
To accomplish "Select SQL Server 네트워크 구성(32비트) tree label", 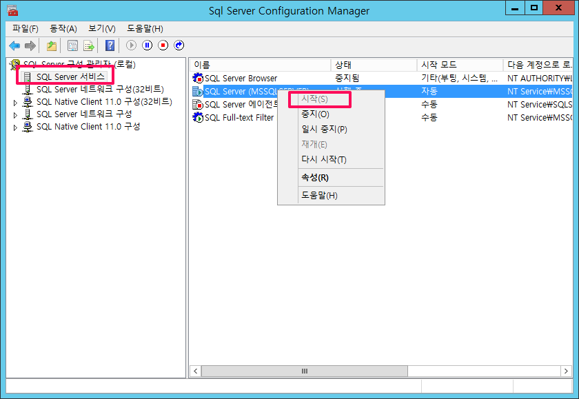I will (x=100, y=90).
